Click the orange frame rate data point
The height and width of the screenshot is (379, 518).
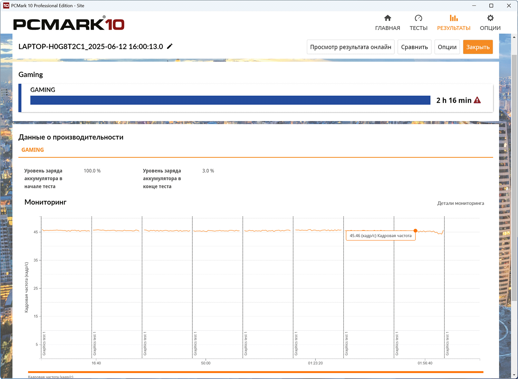[x=415, y=231]
